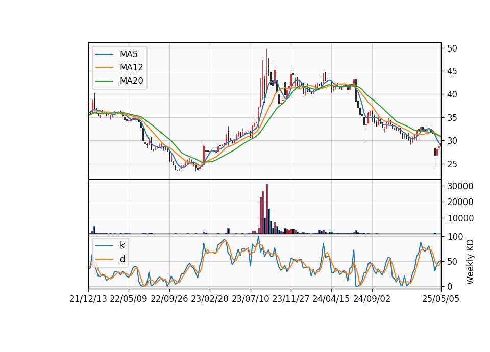The width and height of the screenshot is (490, 352).
Task: Click the orange d legend line sample
Action: click(x=104, y=259)
